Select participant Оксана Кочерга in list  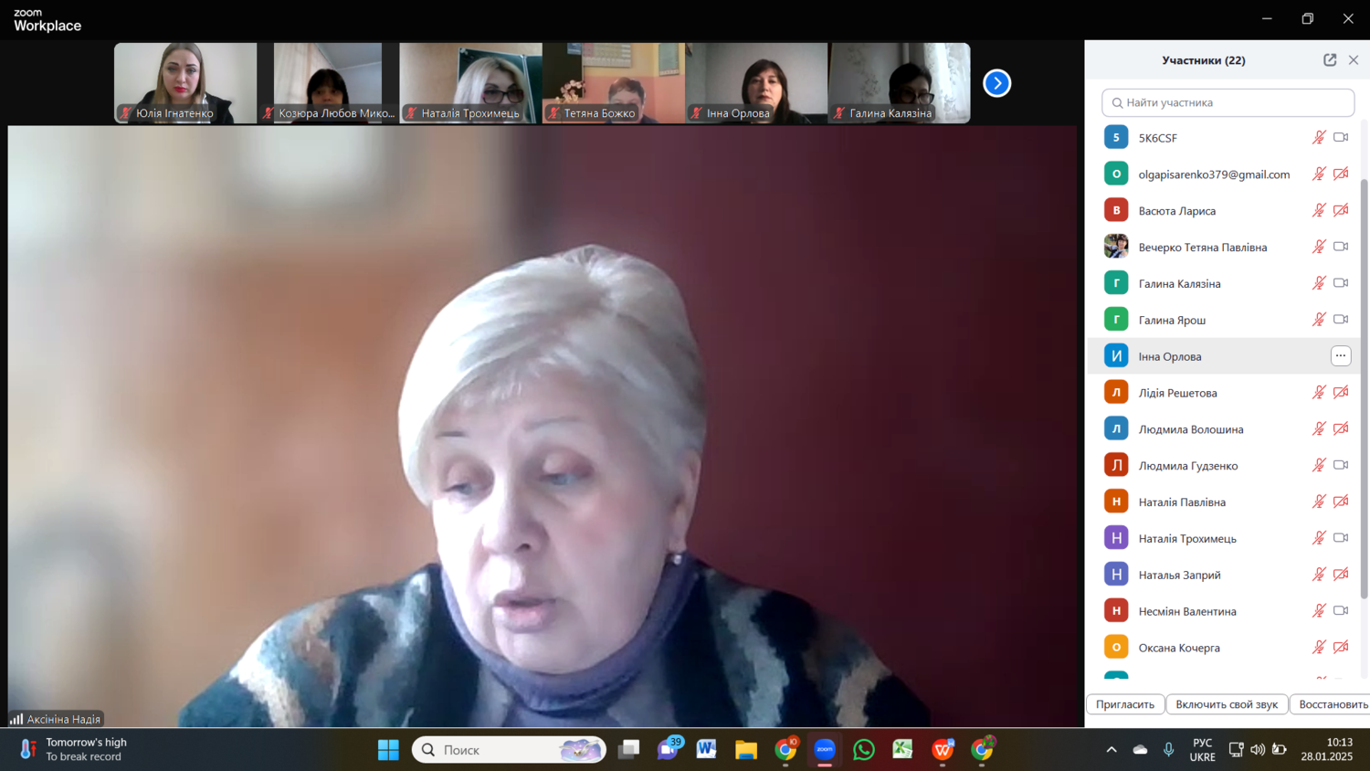1224,648
